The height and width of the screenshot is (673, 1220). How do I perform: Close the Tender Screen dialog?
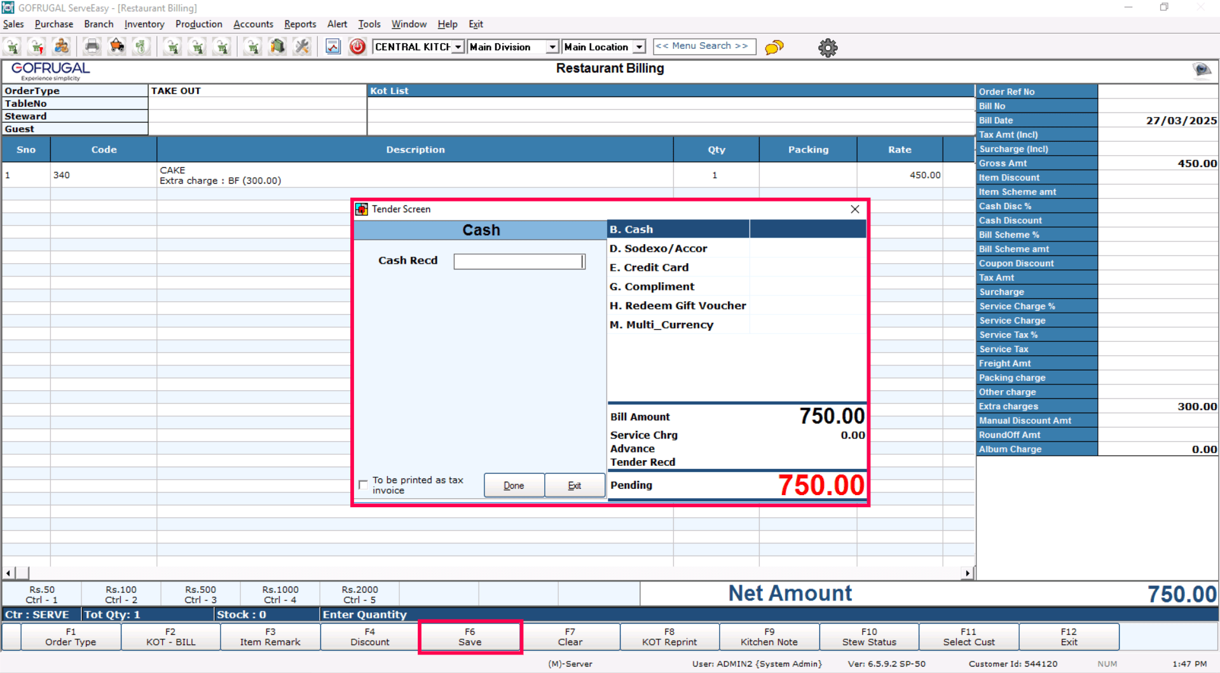854,209
